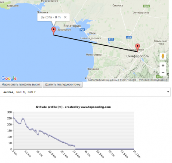The width and height of the screenshot is (172, 163).
Task: Open Street View pegman icon
Action: 163,56
